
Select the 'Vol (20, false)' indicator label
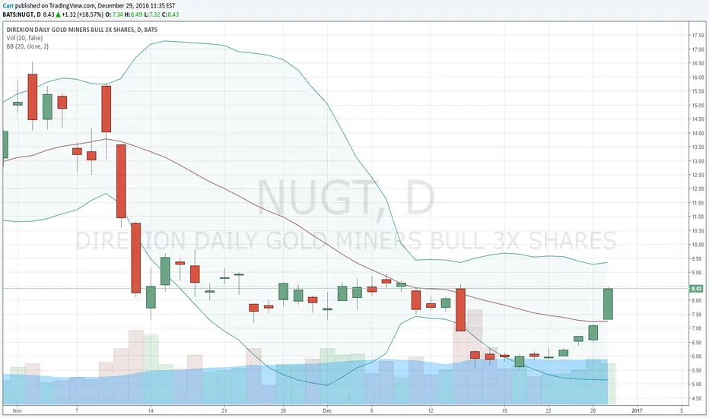pos(24,38)
